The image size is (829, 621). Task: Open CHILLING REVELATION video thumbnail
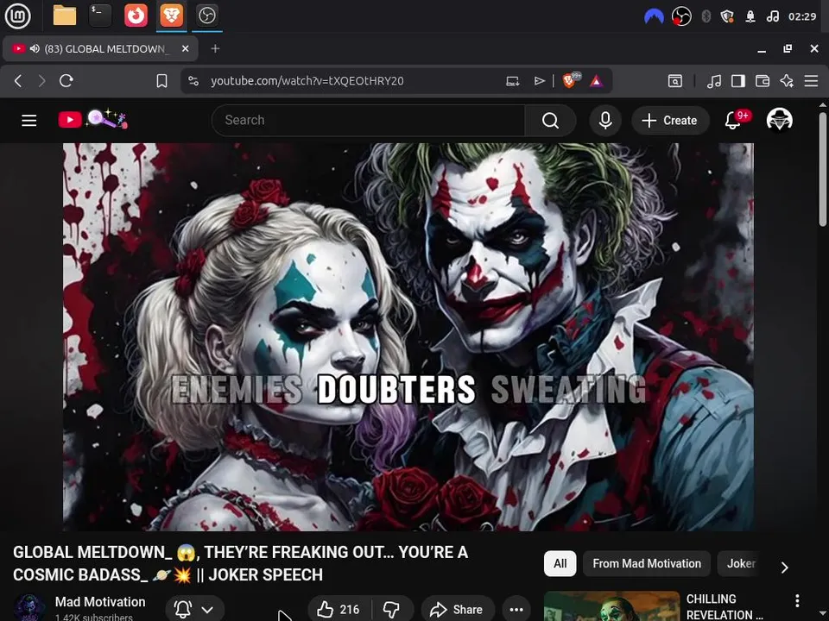pyautogui.click(x=611, y=605)
